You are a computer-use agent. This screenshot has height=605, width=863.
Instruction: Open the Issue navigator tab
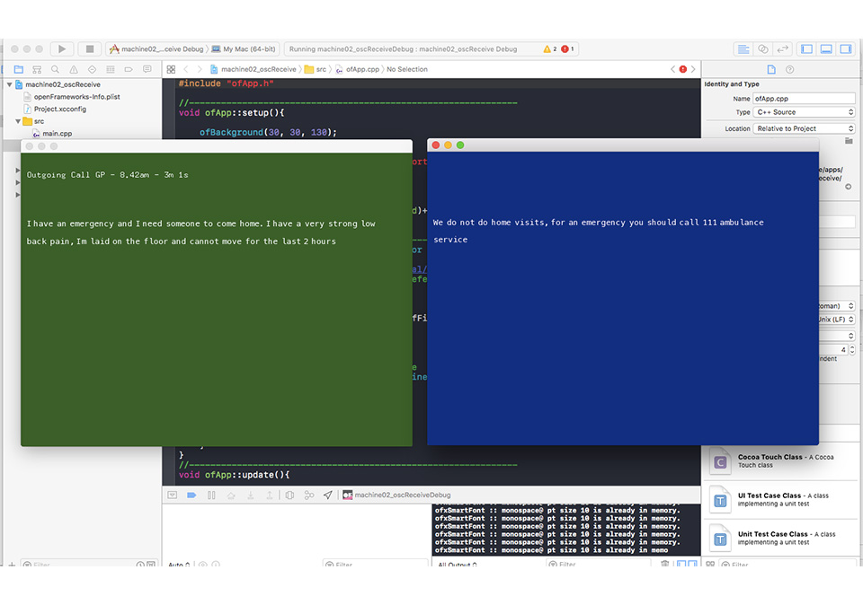pyautogui.click(x=74, y=69)
